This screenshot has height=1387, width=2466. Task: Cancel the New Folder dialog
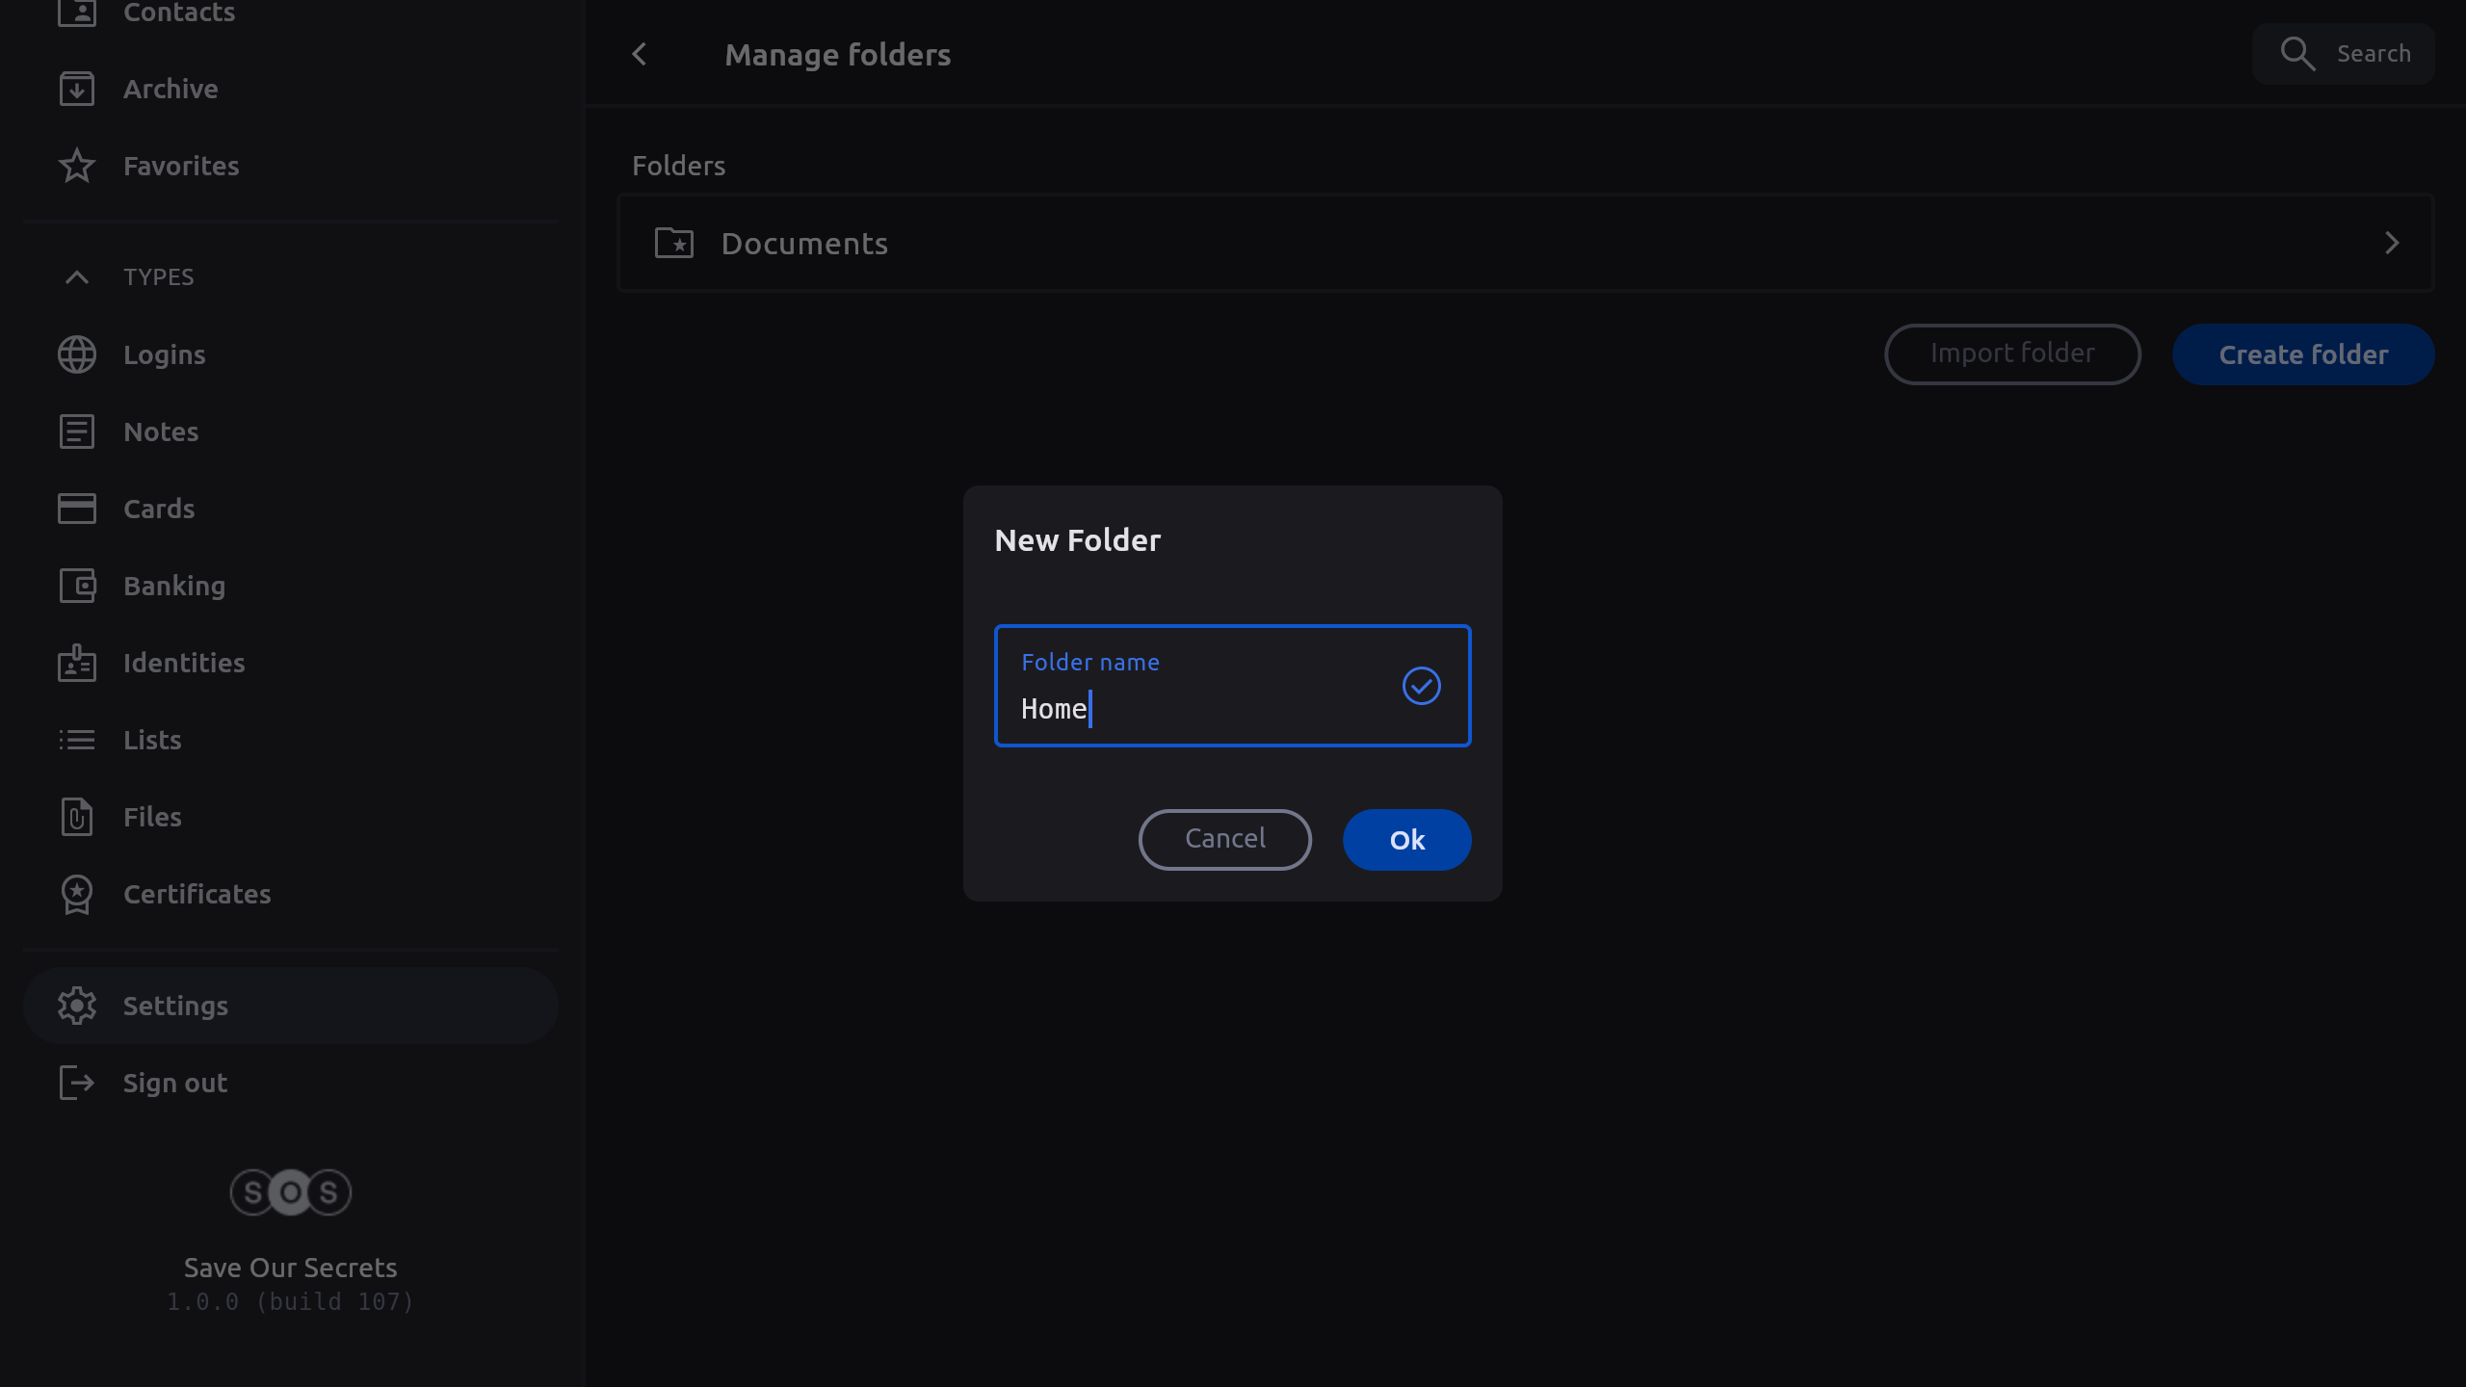pyautogui.click(x=1224, y=839)
